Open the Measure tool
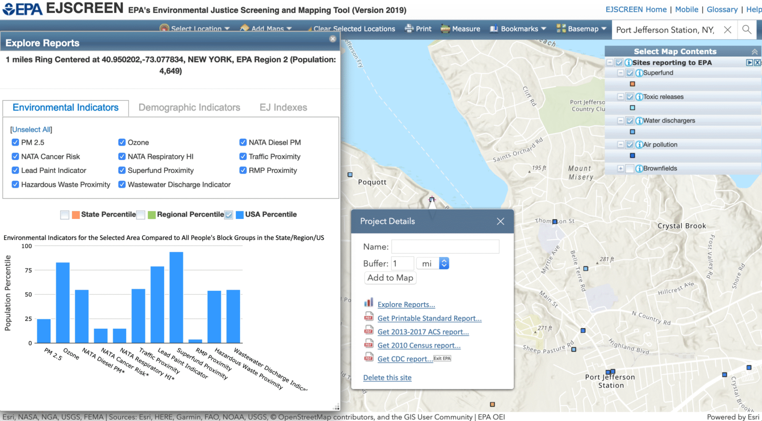This screenshot has width=762, height=421. pos(460,29)
